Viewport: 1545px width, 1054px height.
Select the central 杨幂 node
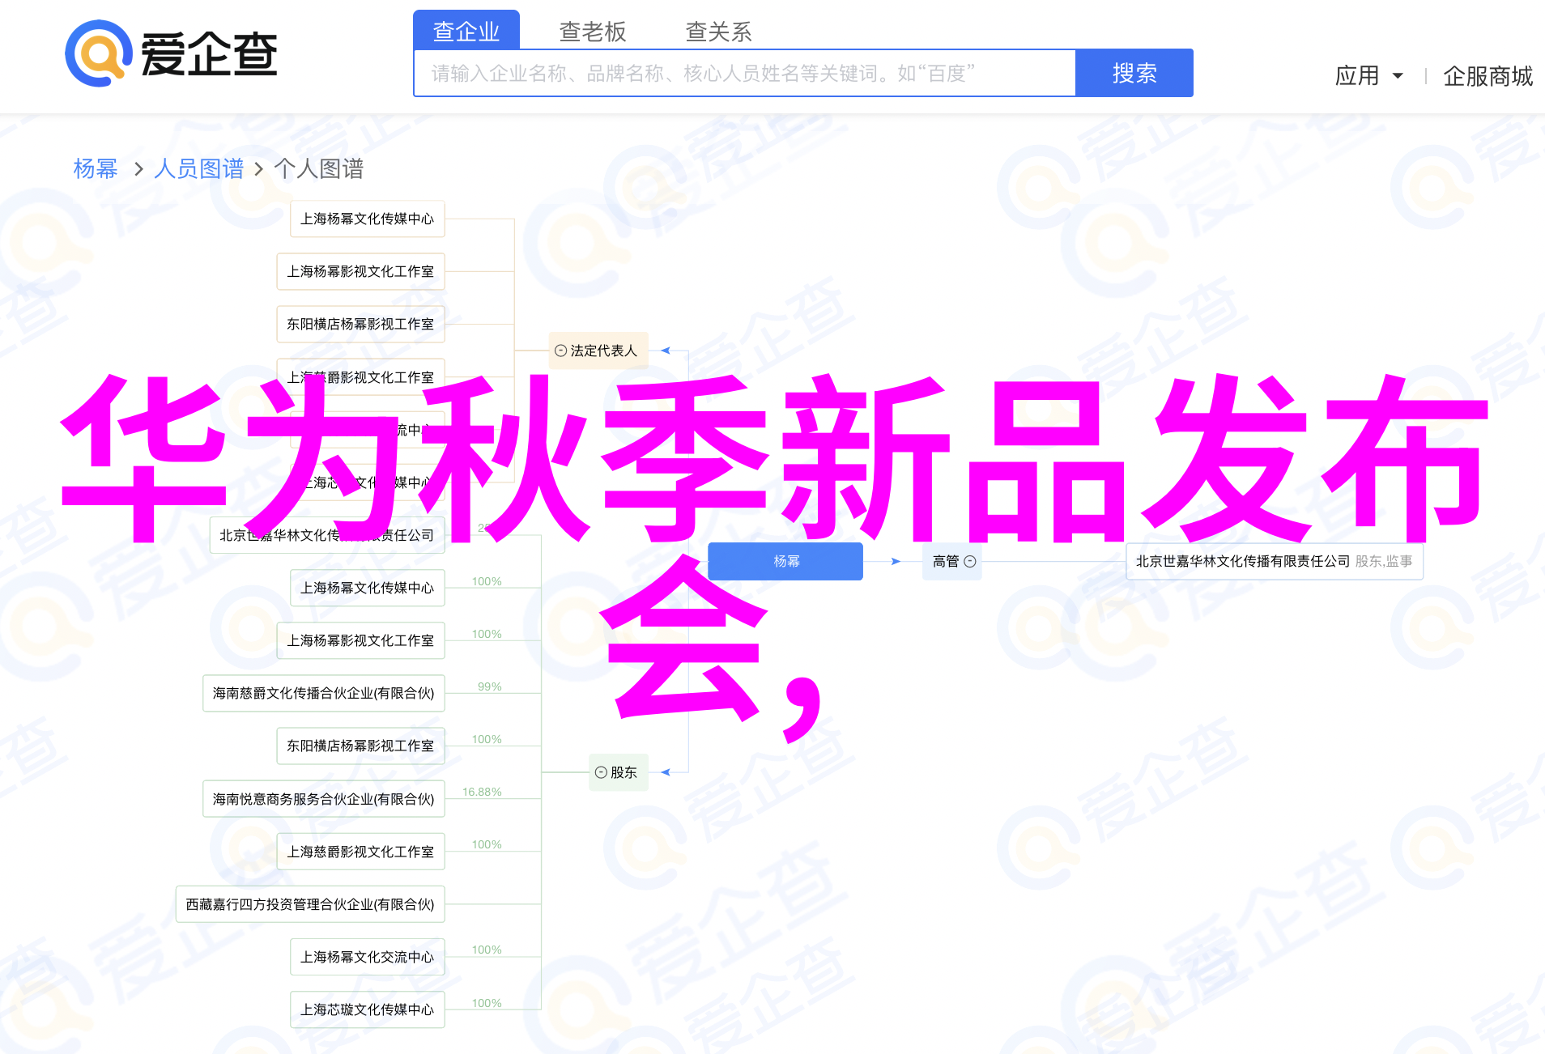[x=785, y=561]
